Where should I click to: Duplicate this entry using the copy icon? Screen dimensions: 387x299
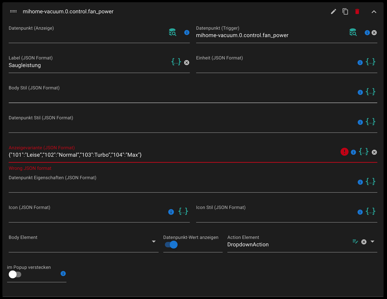pos(345,12)
